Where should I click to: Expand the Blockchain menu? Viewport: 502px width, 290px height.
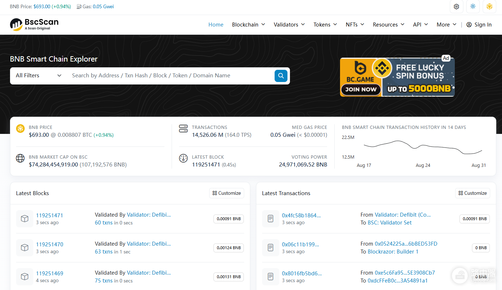point(248,25)
